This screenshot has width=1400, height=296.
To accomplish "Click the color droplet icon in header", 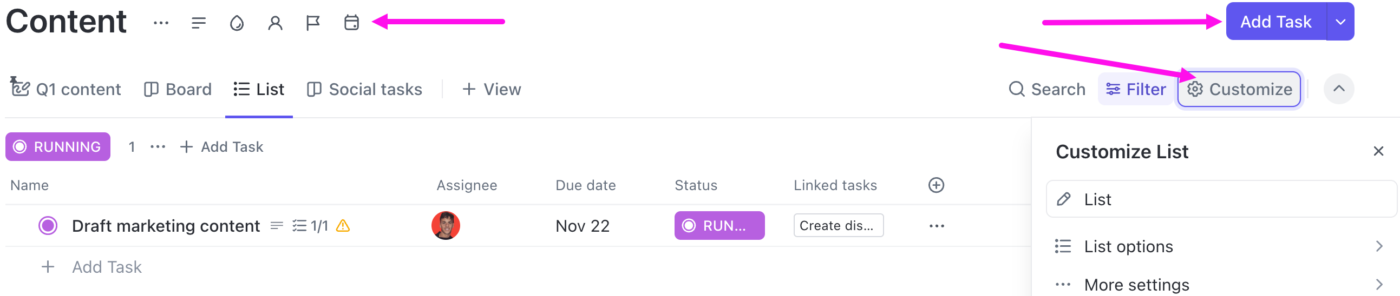I will coord(237,23).
